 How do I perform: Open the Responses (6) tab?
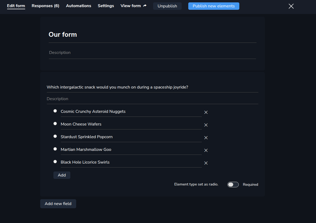[x=45, y=6]
